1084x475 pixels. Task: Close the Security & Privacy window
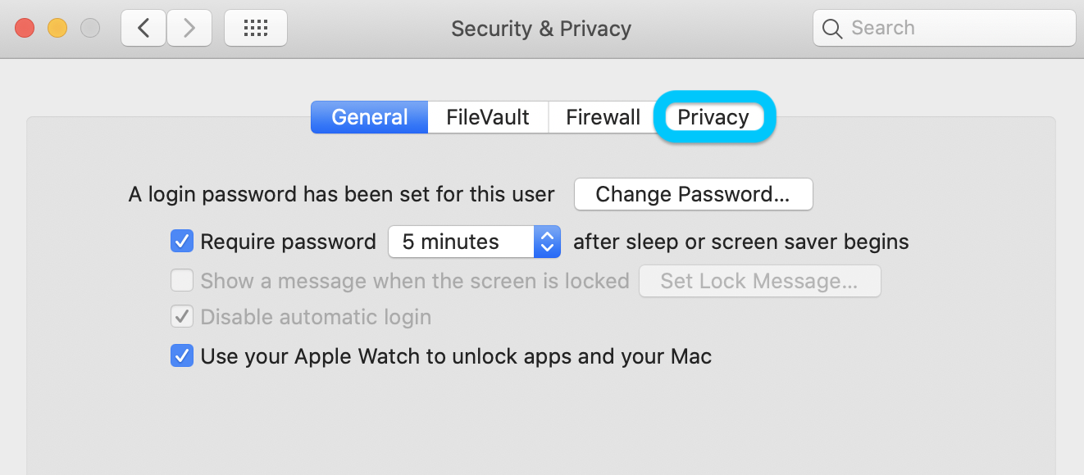tap(25, 29)
